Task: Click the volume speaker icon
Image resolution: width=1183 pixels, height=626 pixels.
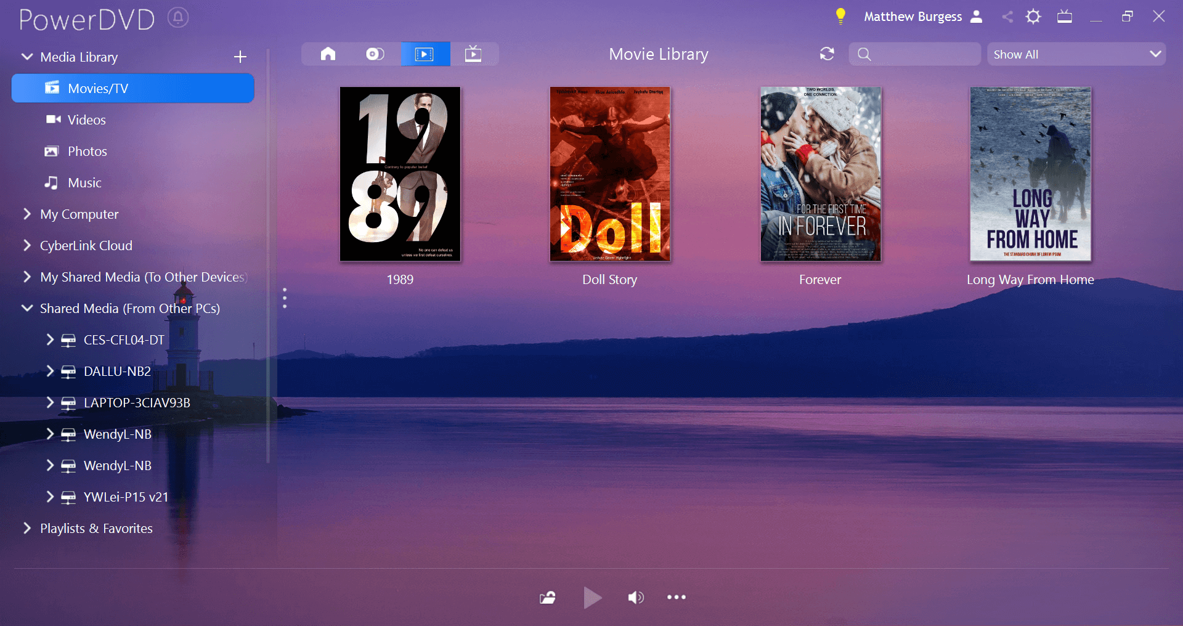Action: pos(636,597)
